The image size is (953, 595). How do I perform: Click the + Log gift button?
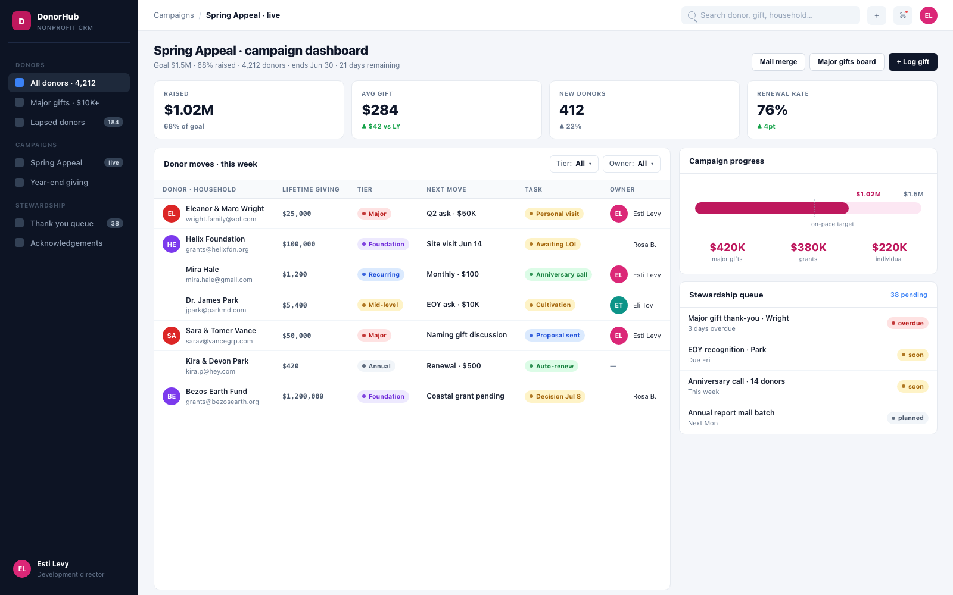tap(913, 62)
